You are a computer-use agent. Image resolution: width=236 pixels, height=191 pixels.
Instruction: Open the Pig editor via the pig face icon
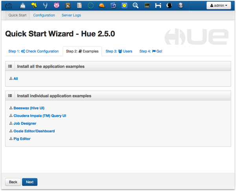57,6
